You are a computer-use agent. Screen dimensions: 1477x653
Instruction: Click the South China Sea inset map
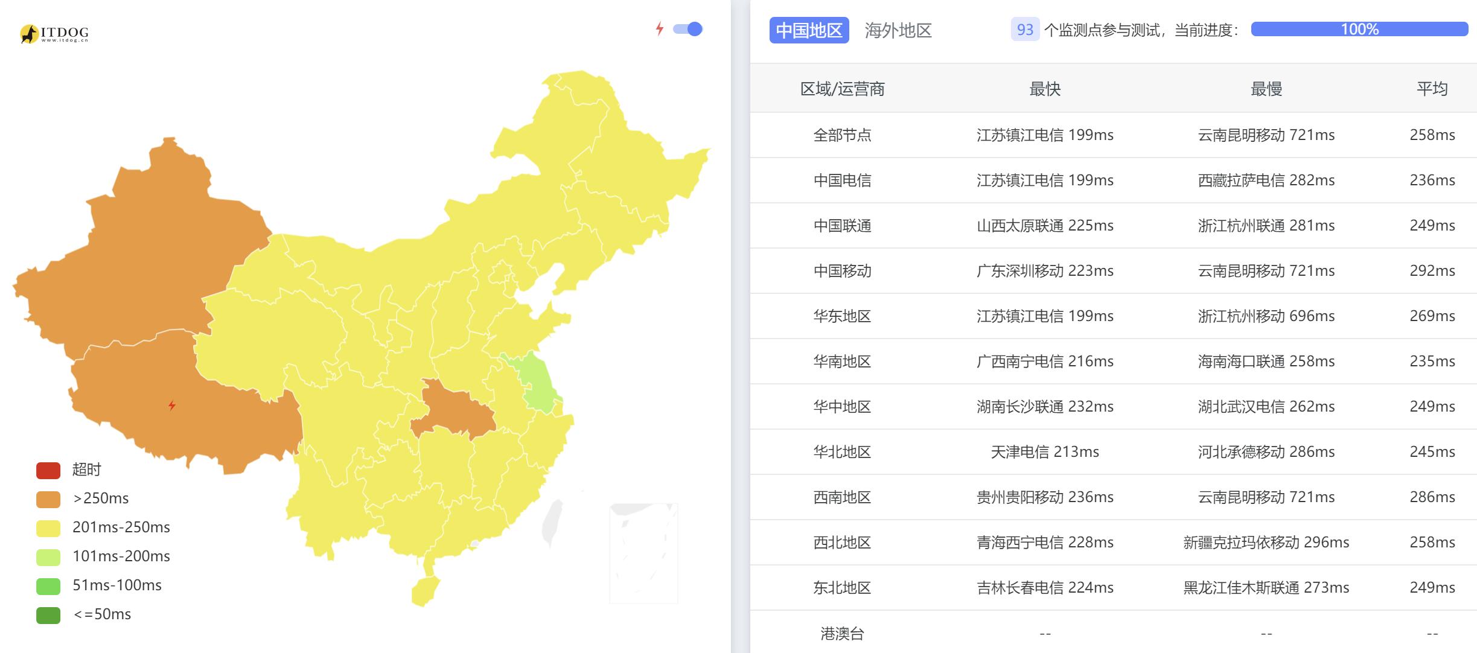(643, 553)
